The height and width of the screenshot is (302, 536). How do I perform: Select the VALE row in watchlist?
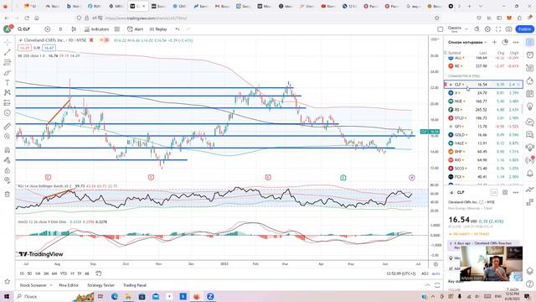click(483, 143)
